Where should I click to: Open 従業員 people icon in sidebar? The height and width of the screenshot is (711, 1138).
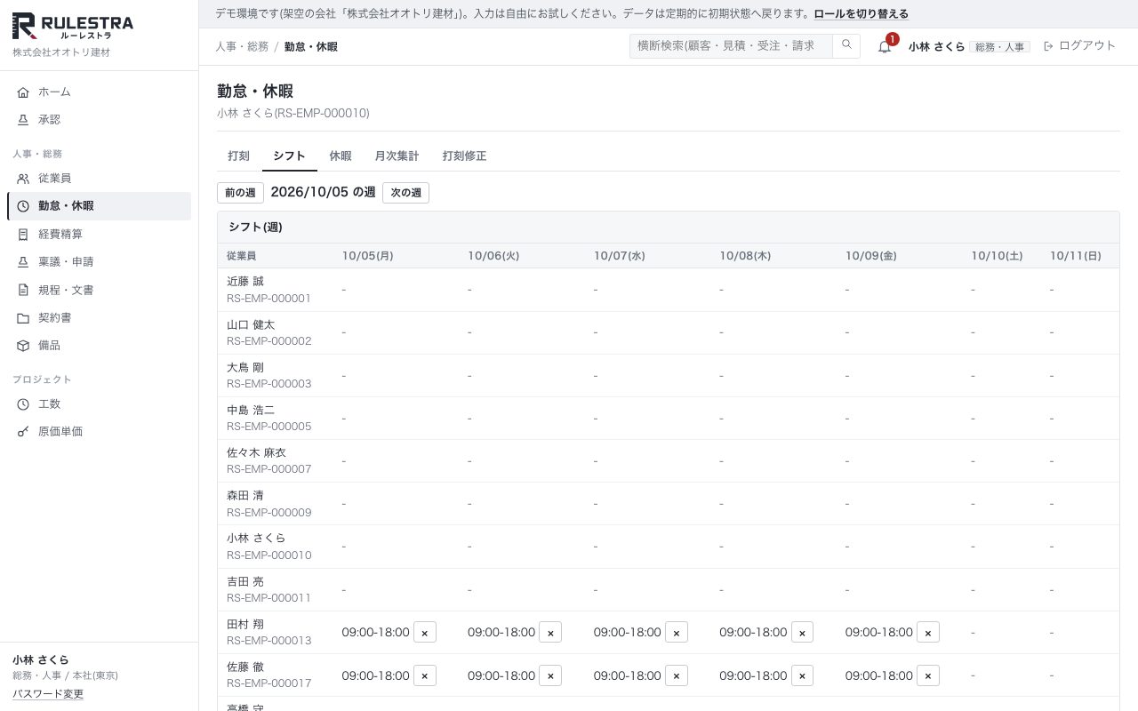click(x=23, y=179)
